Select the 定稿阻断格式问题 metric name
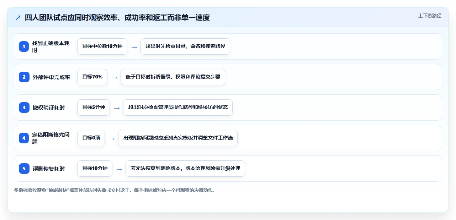This screenshot has width=456, height=220. pos(51,138)
